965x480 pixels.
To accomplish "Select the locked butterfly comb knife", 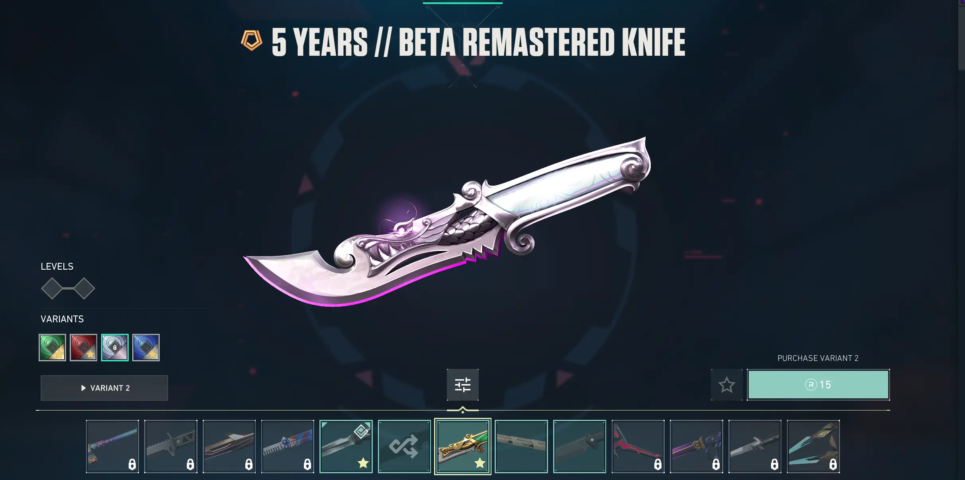I will point(288,447).
